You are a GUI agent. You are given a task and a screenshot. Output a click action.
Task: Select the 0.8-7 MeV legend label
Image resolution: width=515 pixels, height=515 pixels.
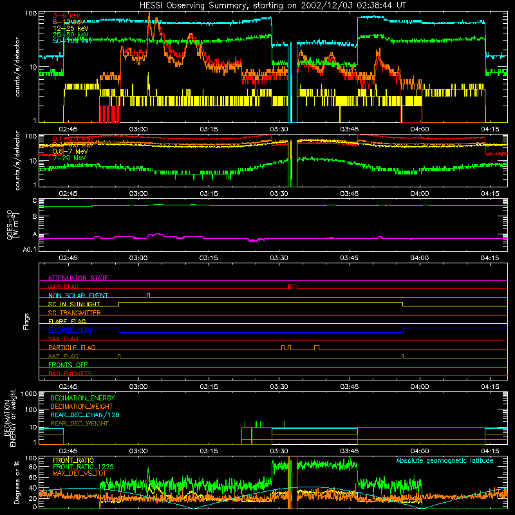pyautogui.click(x=71, y=151)
